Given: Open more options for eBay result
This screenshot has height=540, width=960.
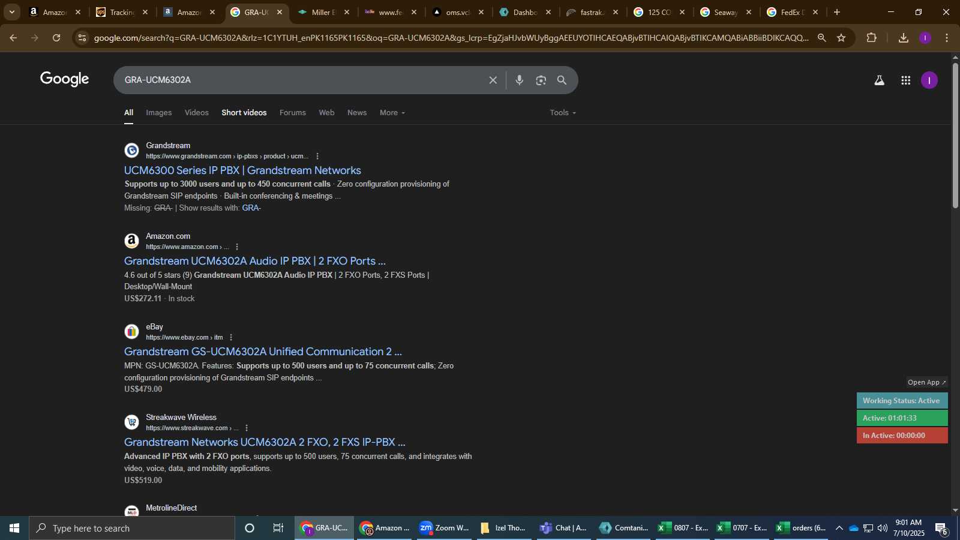Looking at the screenshot, I should click(x=231, y=337).
